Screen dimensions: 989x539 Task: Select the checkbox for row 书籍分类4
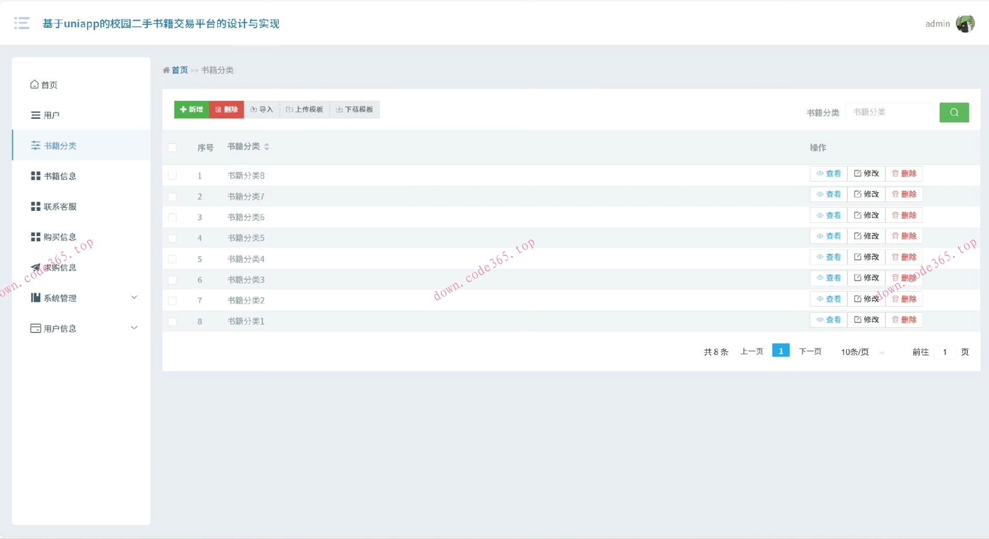pos(173,259)
